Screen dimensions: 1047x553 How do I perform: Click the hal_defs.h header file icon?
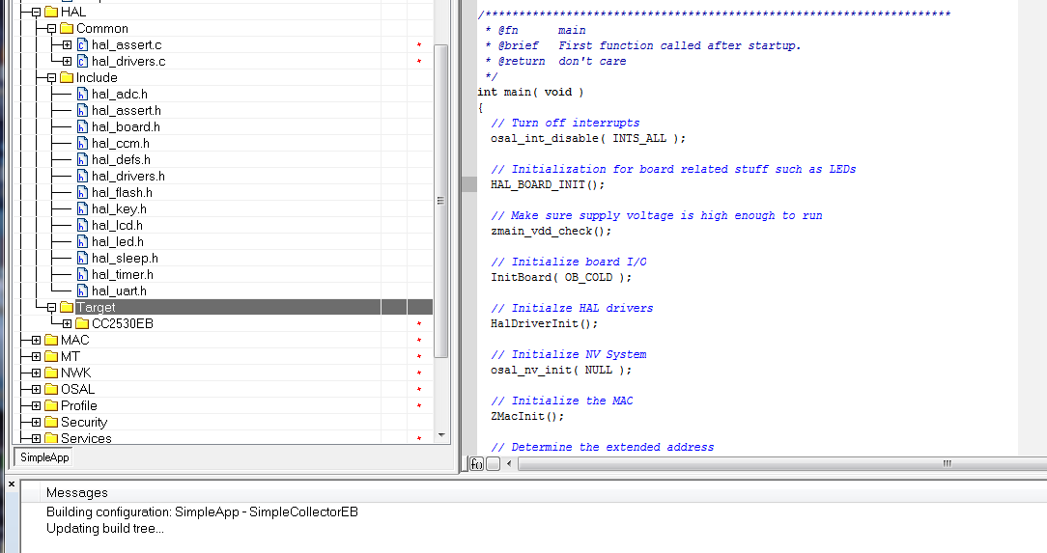(82, 159)
